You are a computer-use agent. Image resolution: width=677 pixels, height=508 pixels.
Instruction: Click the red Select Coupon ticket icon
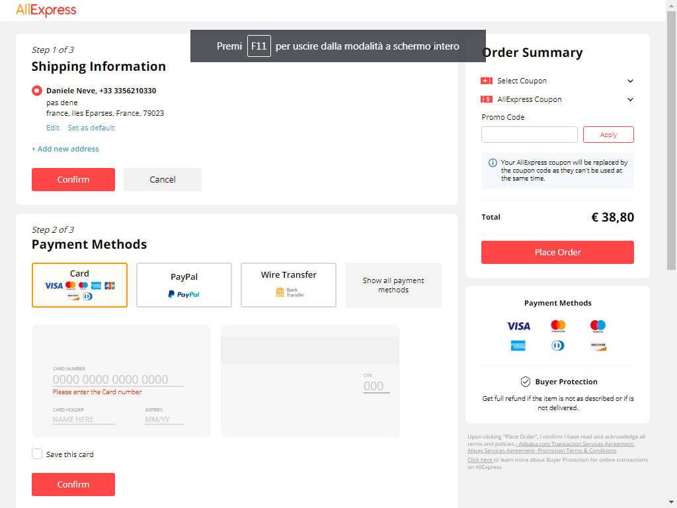(x=487, y=81)
